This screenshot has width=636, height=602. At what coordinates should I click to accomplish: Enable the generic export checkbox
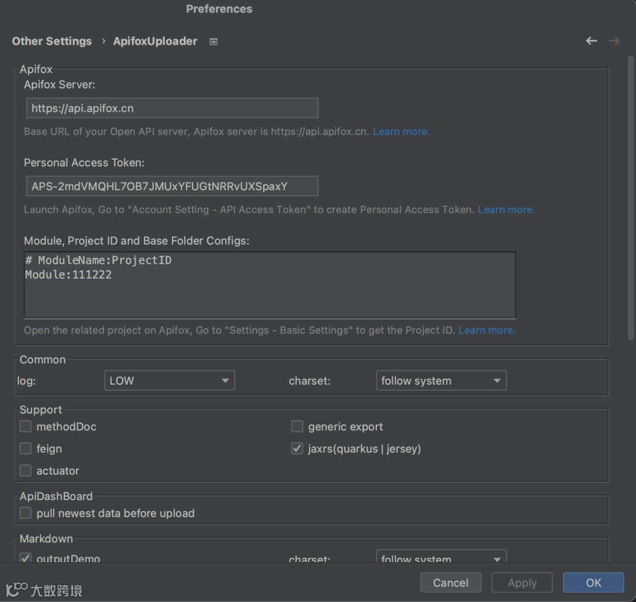[x=297, y=426]
